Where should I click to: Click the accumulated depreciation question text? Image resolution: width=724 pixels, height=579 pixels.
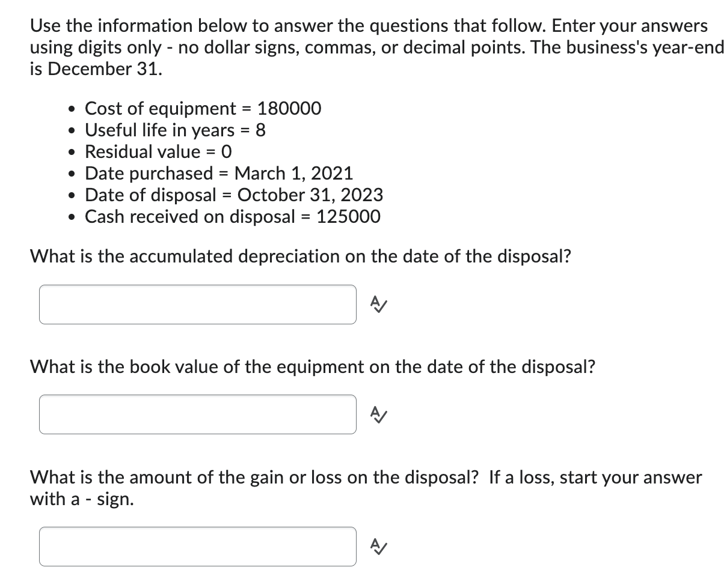coord(301,256)
